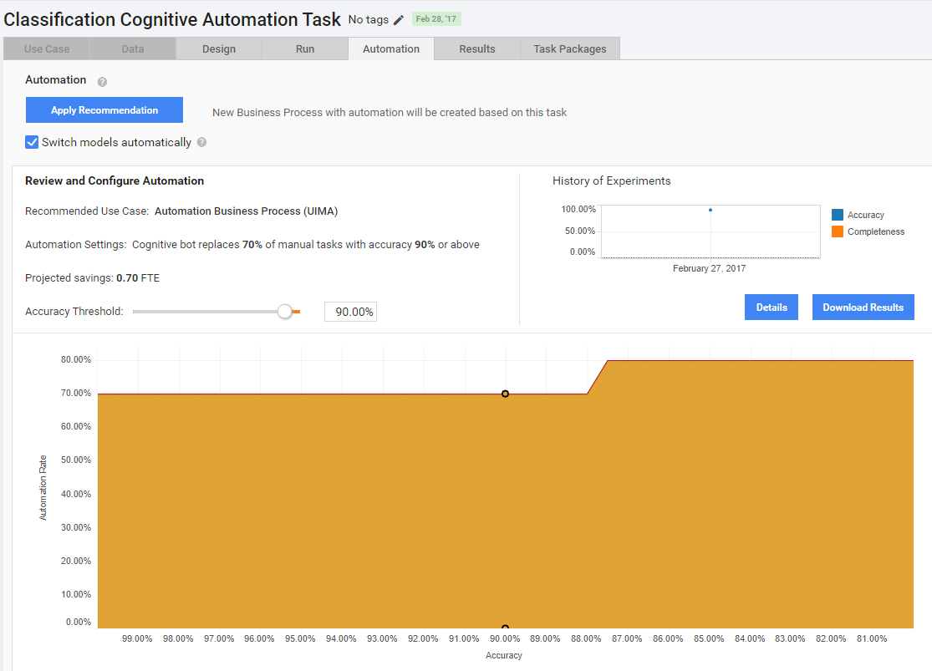Click the Automation Business Process (UIMA) text
The image size is (932, 671).
[x=246, y=211]
